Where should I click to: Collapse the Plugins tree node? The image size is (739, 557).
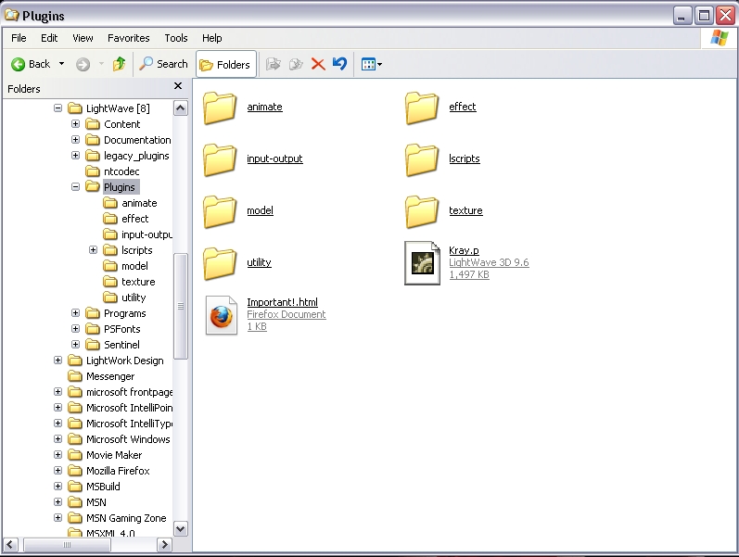76,187
